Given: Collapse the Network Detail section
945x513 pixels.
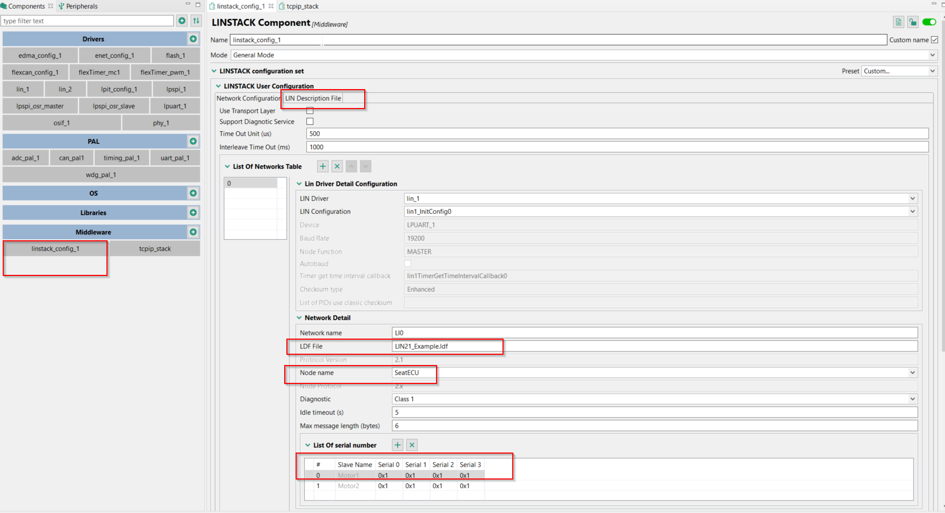Looking at the screenshot, I should (x=299, y=318).
